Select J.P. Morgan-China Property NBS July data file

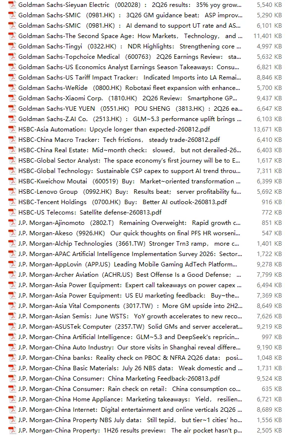[x=130, y=420]
